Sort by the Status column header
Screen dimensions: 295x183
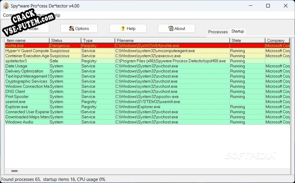point(65,40)
